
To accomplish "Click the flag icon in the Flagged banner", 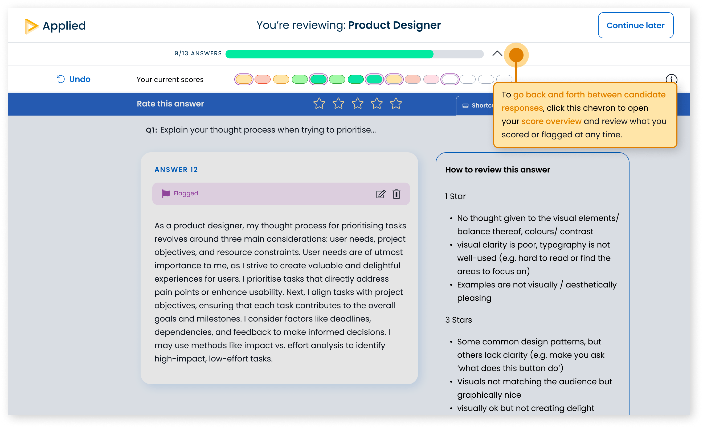I will 166,193.
